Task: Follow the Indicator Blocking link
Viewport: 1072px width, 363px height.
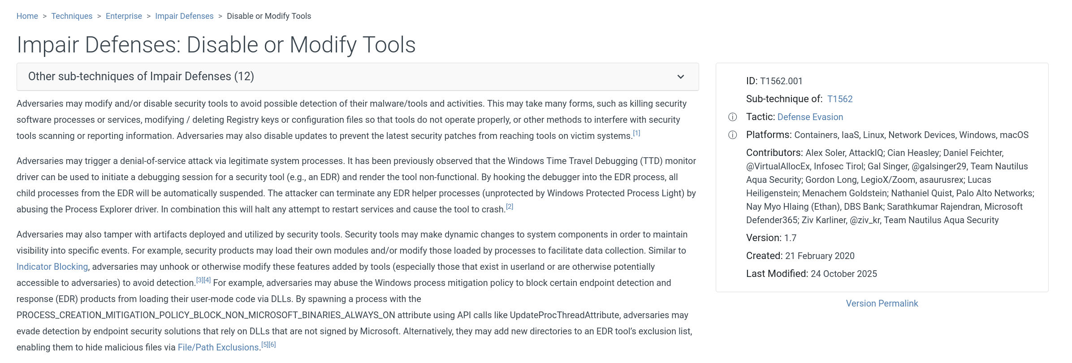Action: 52,267
